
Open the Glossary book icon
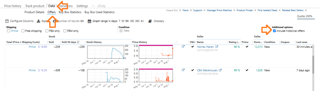(x=150, y=21)
